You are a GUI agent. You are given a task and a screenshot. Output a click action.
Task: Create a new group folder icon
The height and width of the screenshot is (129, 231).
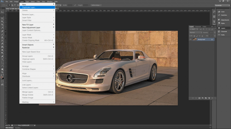[x=206, y=98]
